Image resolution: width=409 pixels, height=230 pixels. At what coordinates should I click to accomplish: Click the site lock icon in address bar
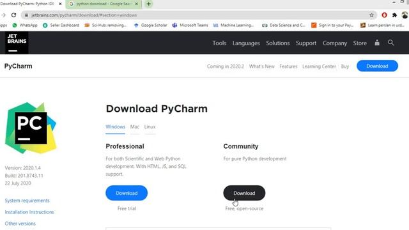pos(26,15)
